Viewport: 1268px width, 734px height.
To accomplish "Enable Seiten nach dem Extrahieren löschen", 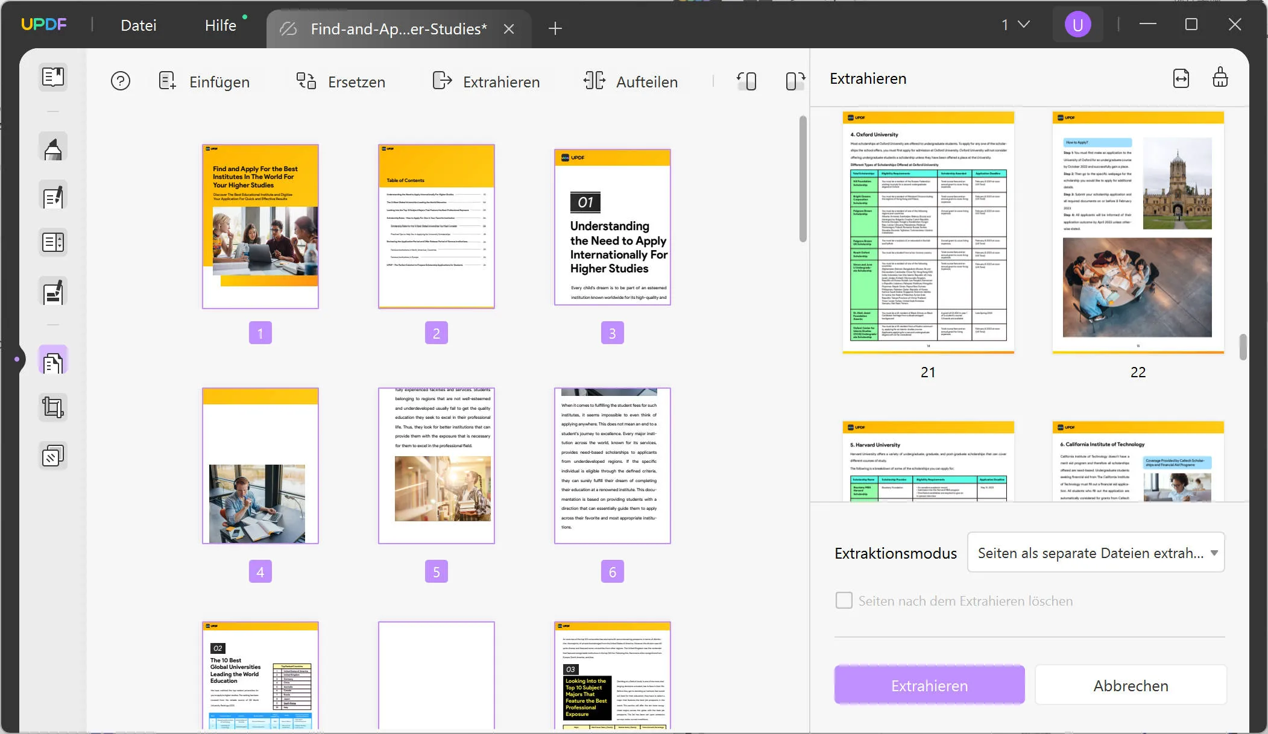I will [x=844, y=600].
